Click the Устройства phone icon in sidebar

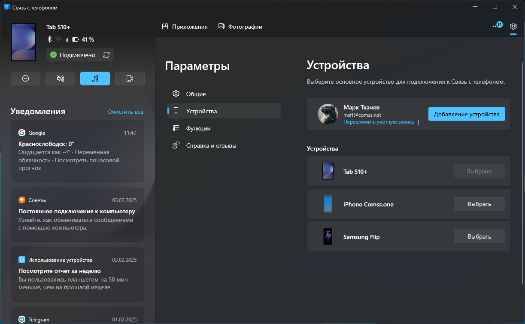point(176,111)
